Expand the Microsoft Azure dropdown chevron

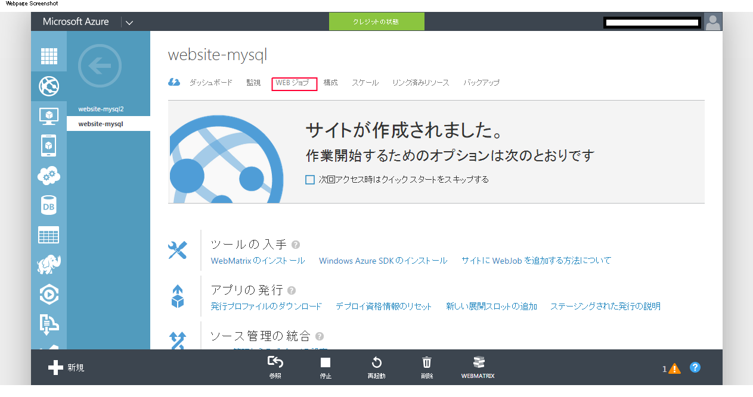click(129, 23)
